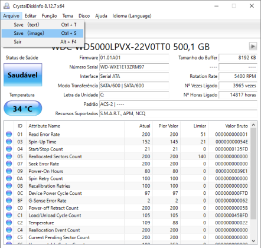261x248 pixels.
Task: Click status orb for Spin Retry Count
Action: (9, 178)
